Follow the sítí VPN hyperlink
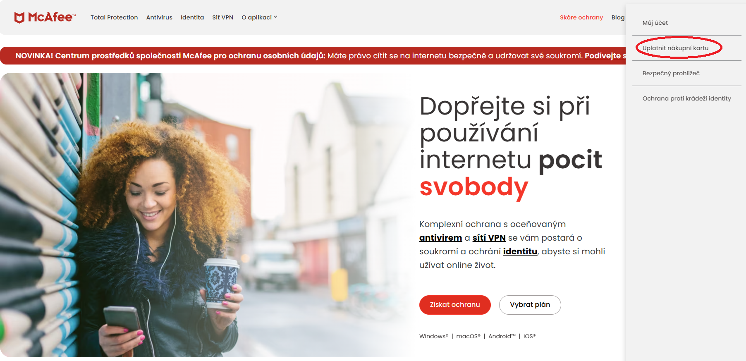 coord(489,238)
